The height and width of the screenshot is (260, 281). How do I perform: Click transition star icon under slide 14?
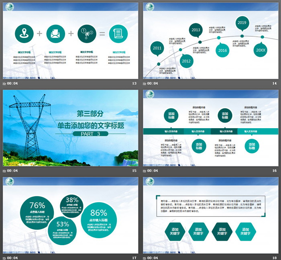(145, 84)
